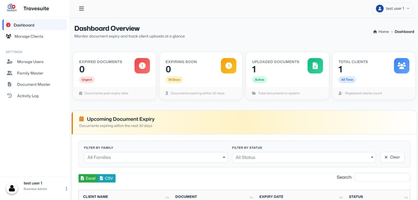The height and width of the screenshot is (200, 418).
Task: Click the green Uploaded Documents file icon
Action: (315, 66)
